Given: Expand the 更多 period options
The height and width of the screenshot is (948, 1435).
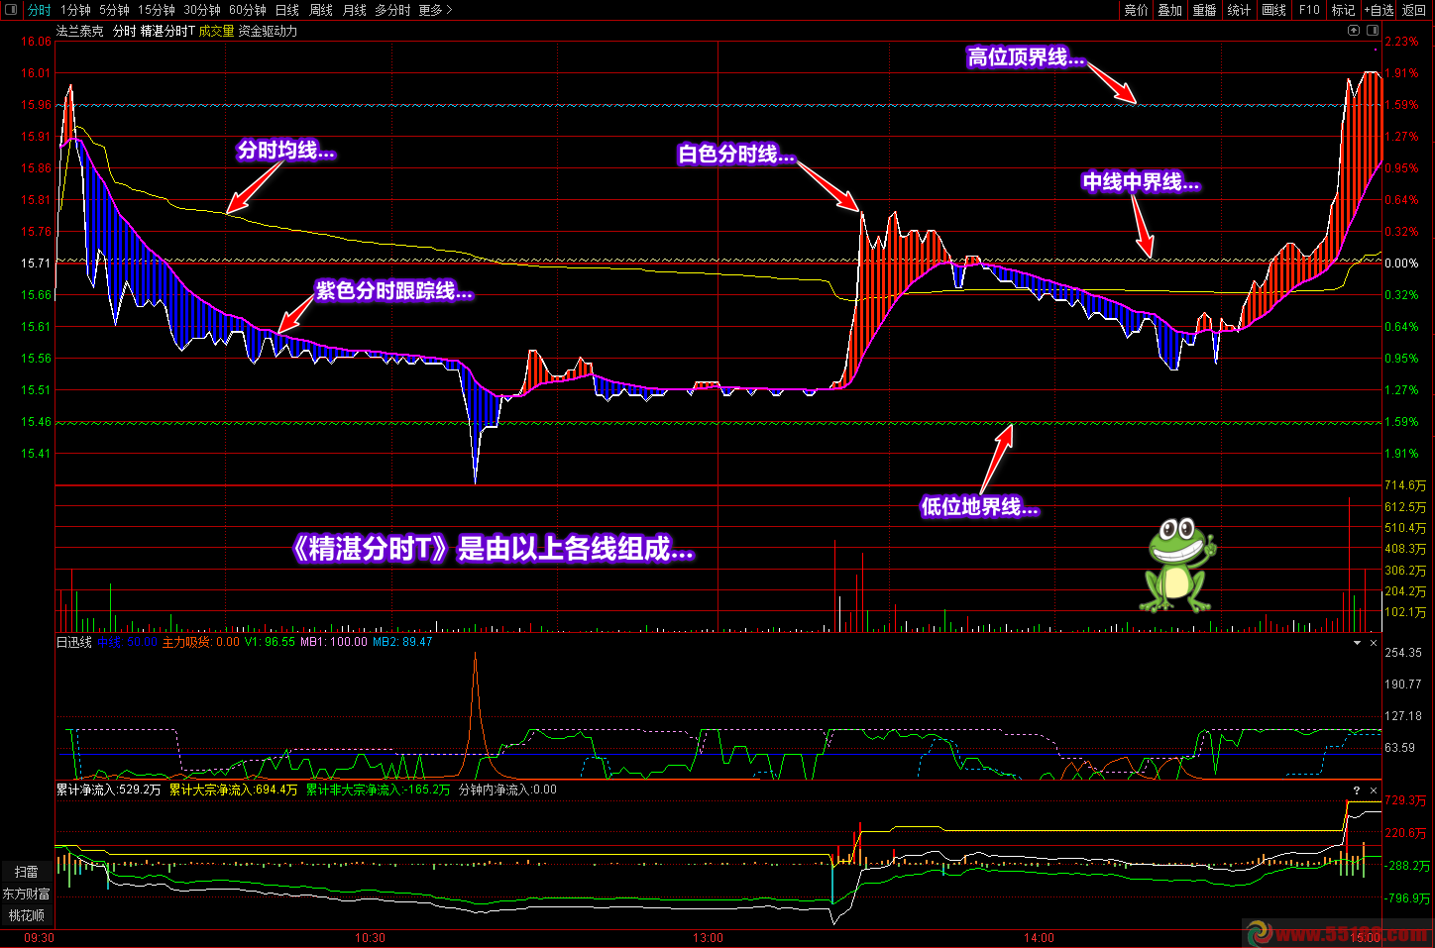Looking at the screenshot, I should [x=435, y=10].
